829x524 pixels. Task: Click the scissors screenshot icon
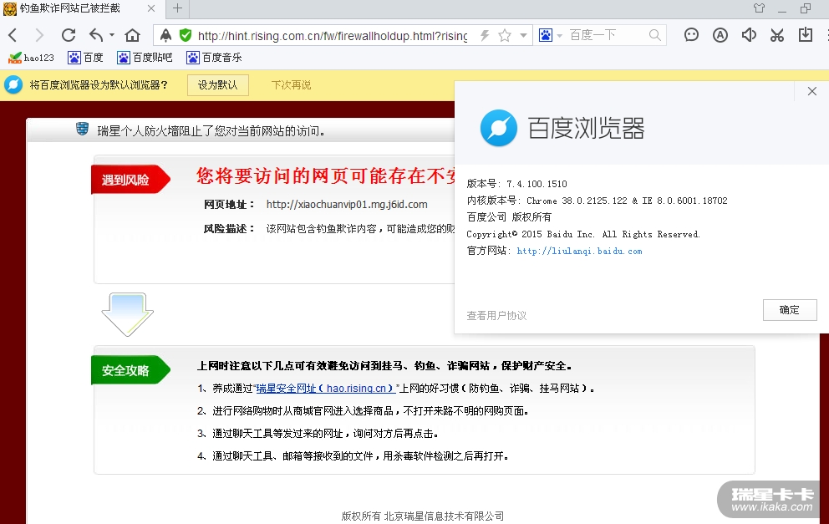coord(776,35)
